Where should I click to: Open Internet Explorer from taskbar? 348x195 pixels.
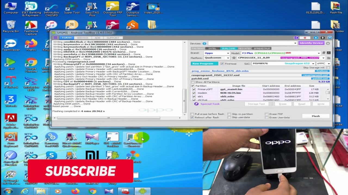point(25,191)
